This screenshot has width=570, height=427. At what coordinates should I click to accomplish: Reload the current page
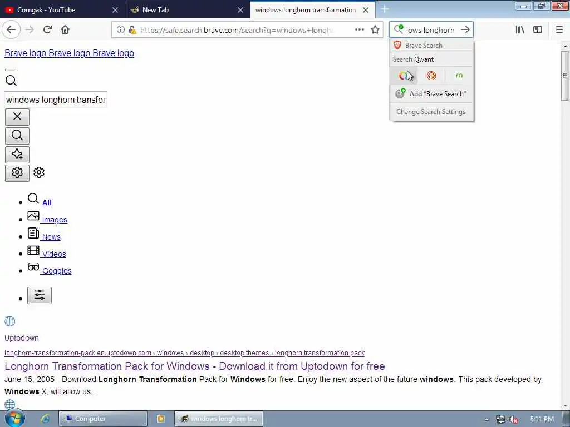pos(47,30)
